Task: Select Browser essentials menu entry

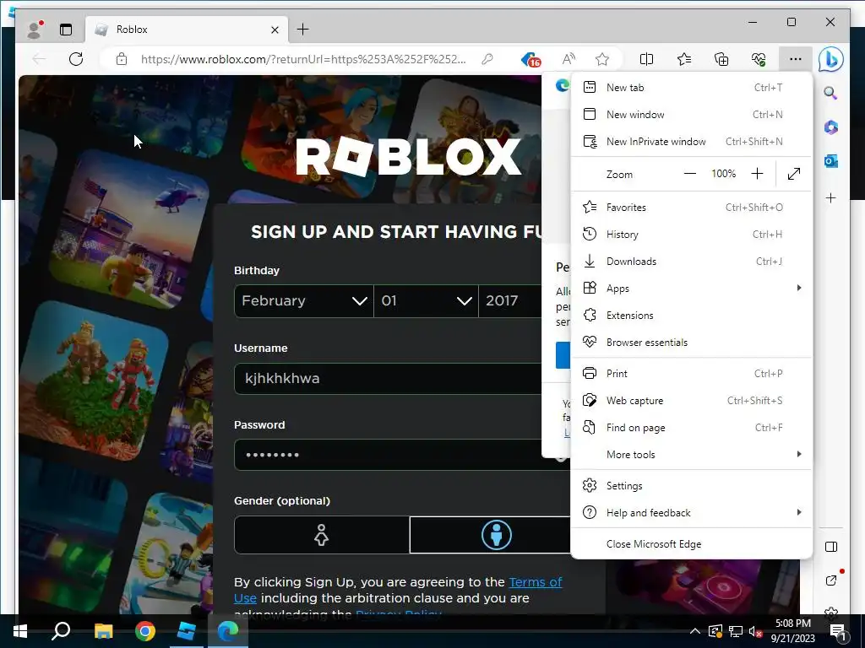Action: click(691, 343)
